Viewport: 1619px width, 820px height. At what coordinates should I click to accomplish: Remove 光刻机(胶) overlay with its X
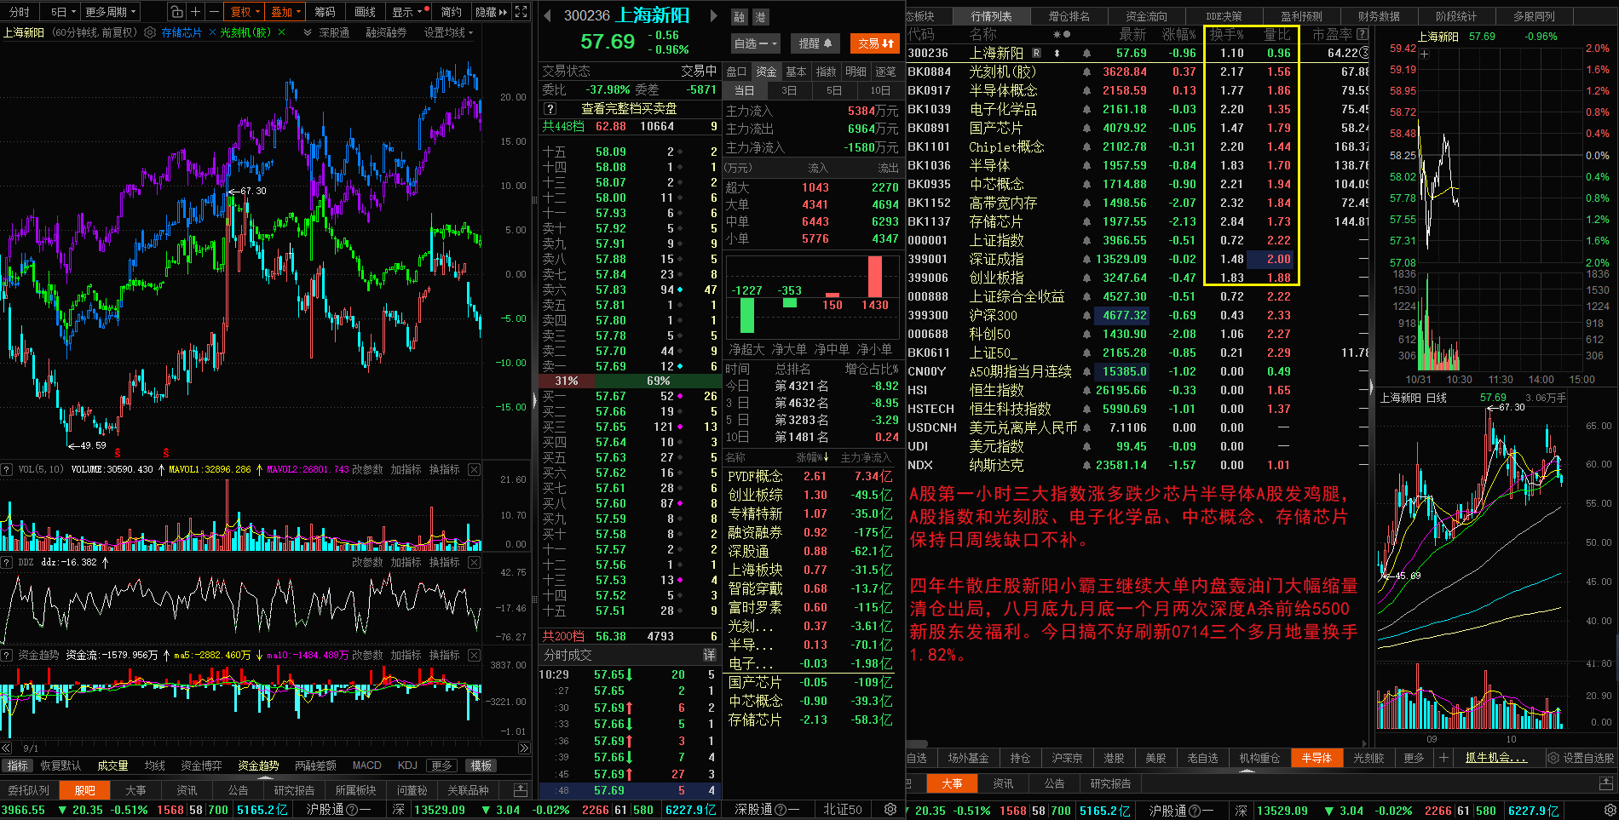281,32
